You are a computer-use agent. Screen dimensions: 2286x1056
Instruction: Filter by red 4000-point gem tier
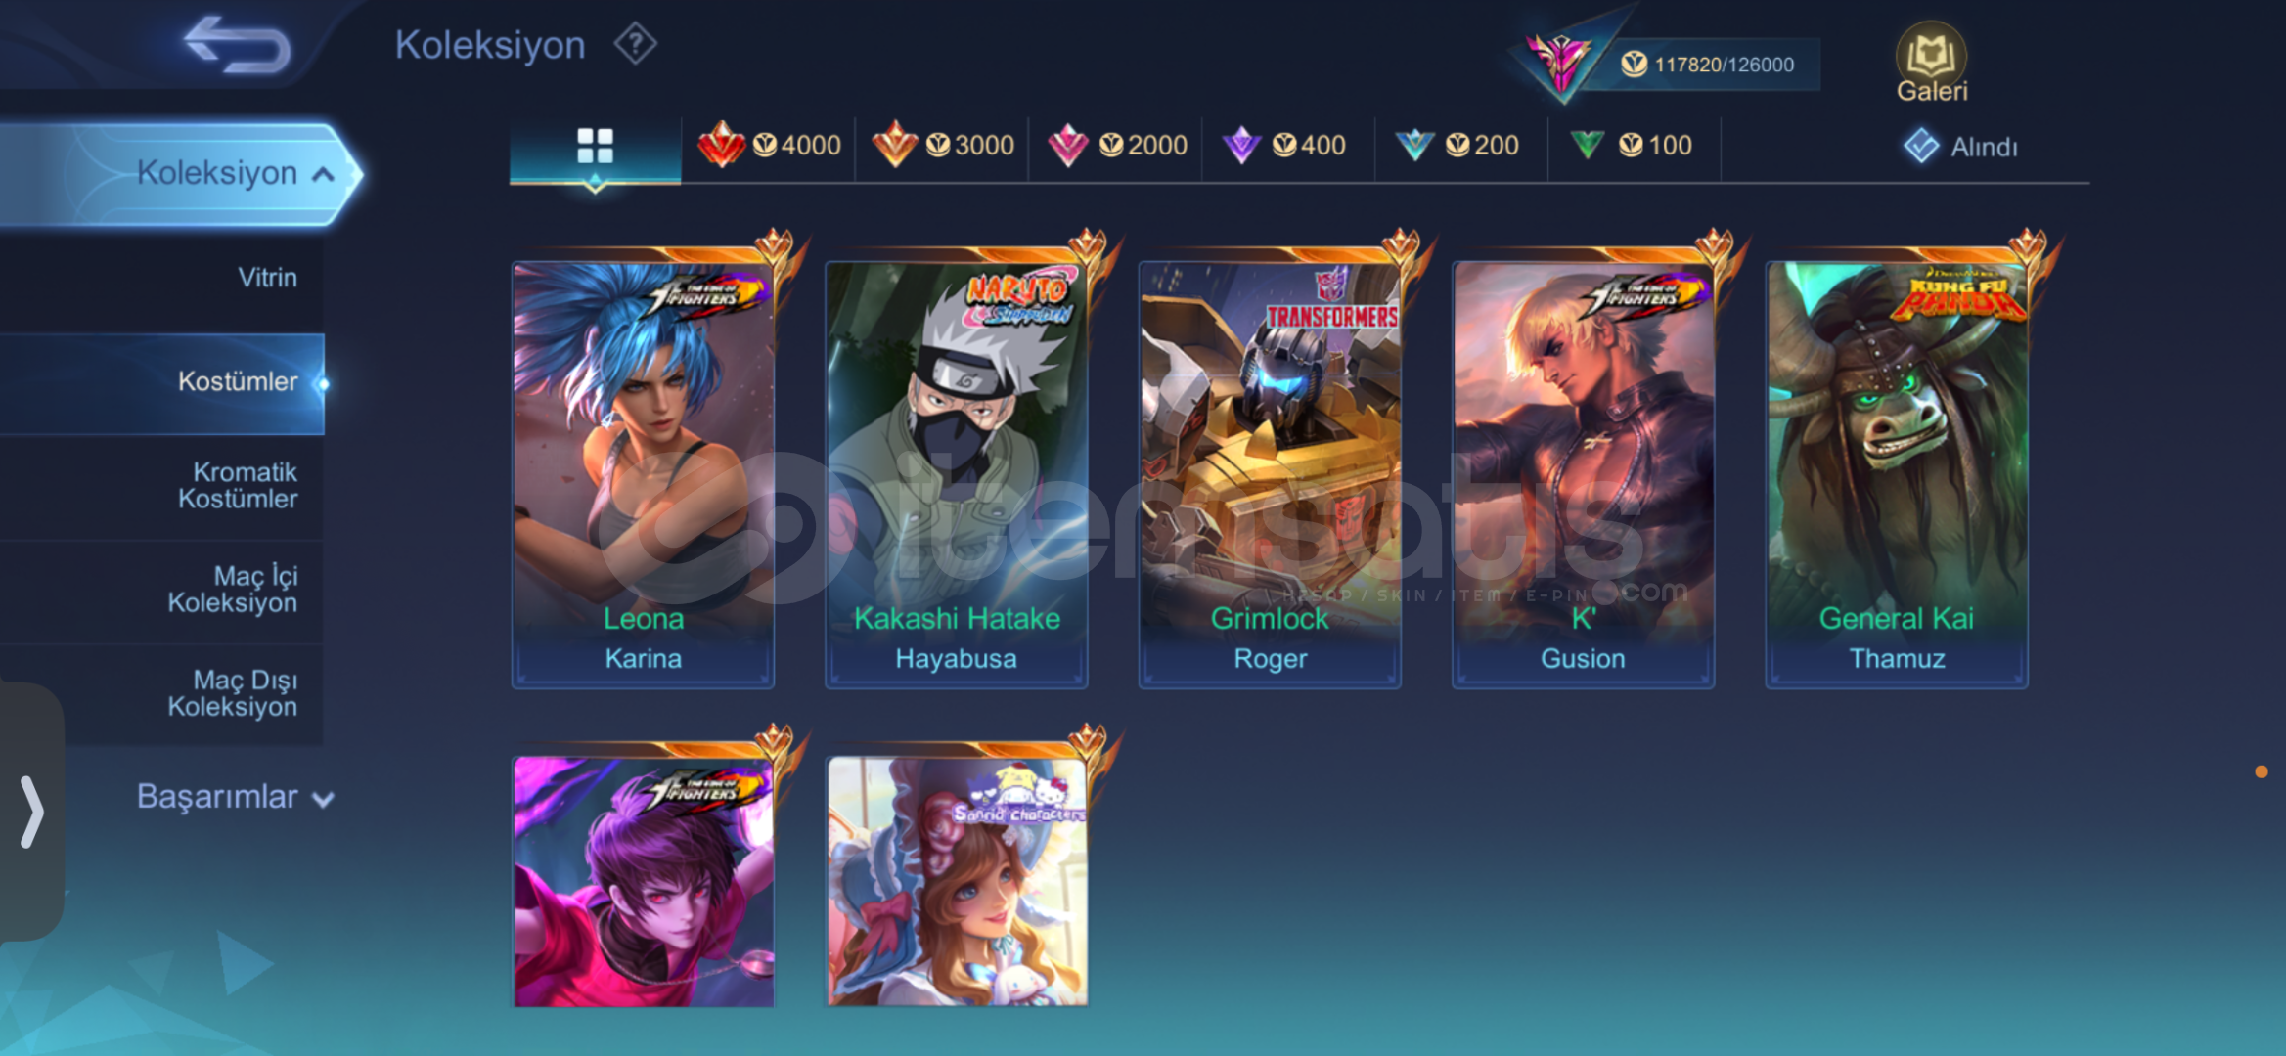tap(769, 146)
